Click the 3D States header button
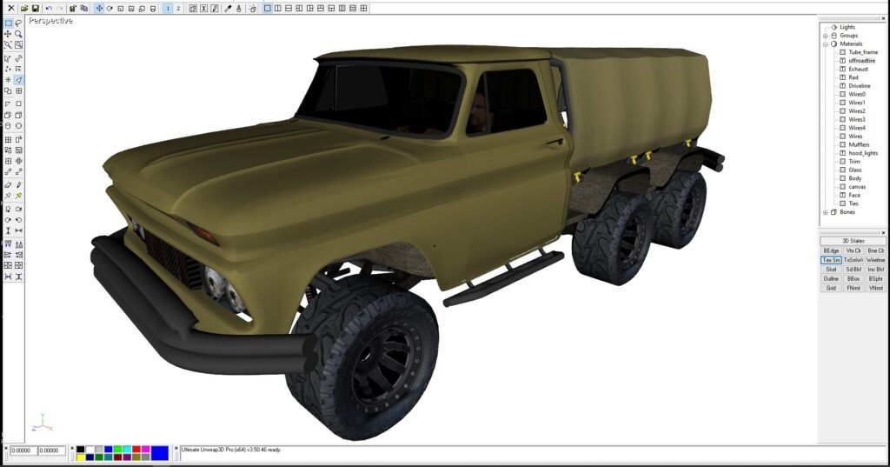The width and height of the screenshot is (890, 467). [853, 241]
